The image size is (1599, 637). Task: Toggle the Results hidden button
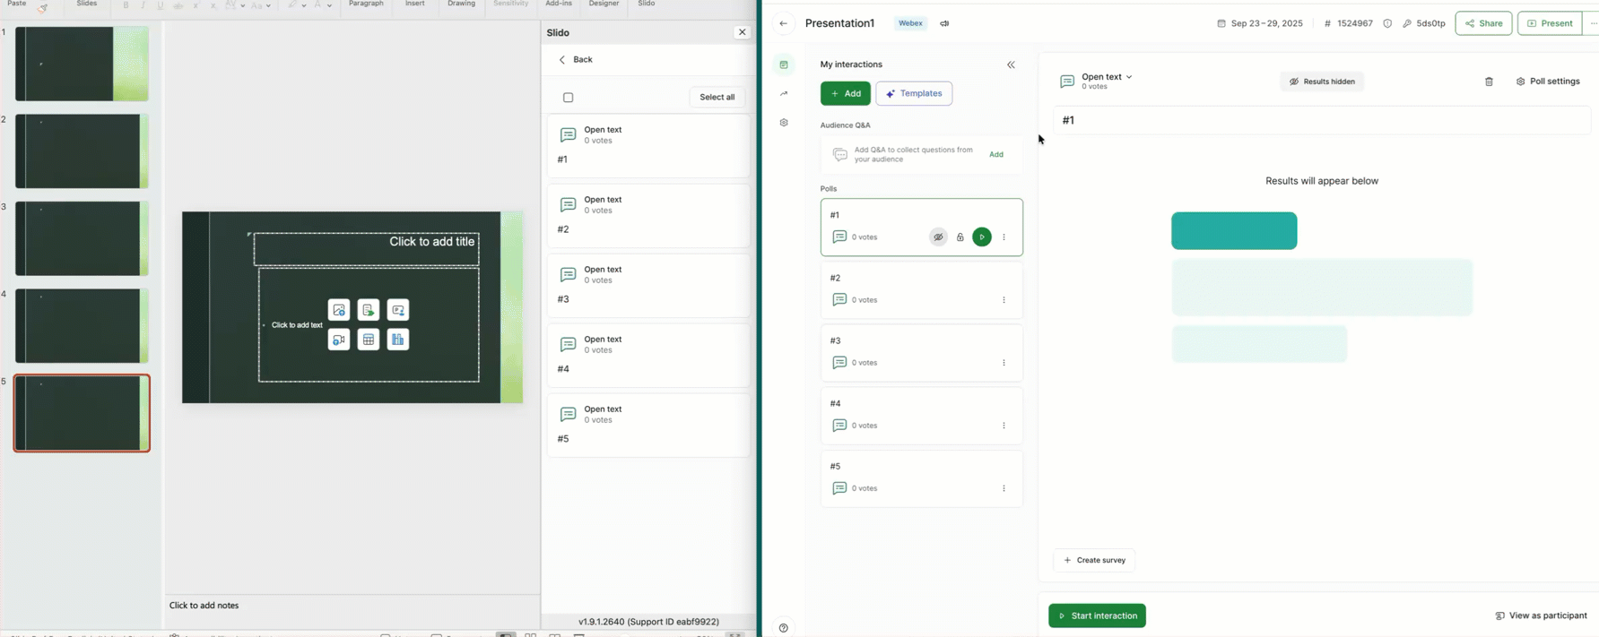pos(1322,82)
